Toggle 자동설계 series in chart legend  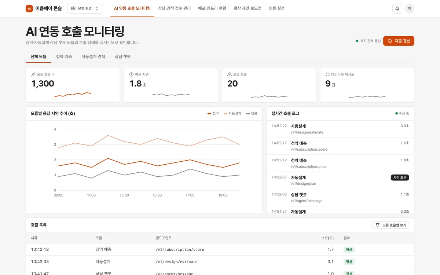click(x=232, y=113)
